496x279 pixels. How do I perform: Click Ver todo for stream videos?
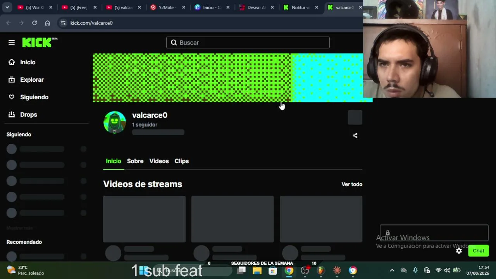[352, 184]
